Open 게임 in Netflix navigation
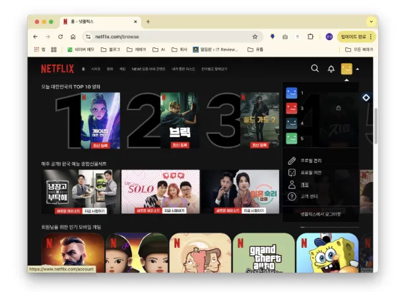Screen dimensions: 396x292 [x=122, y=69]
